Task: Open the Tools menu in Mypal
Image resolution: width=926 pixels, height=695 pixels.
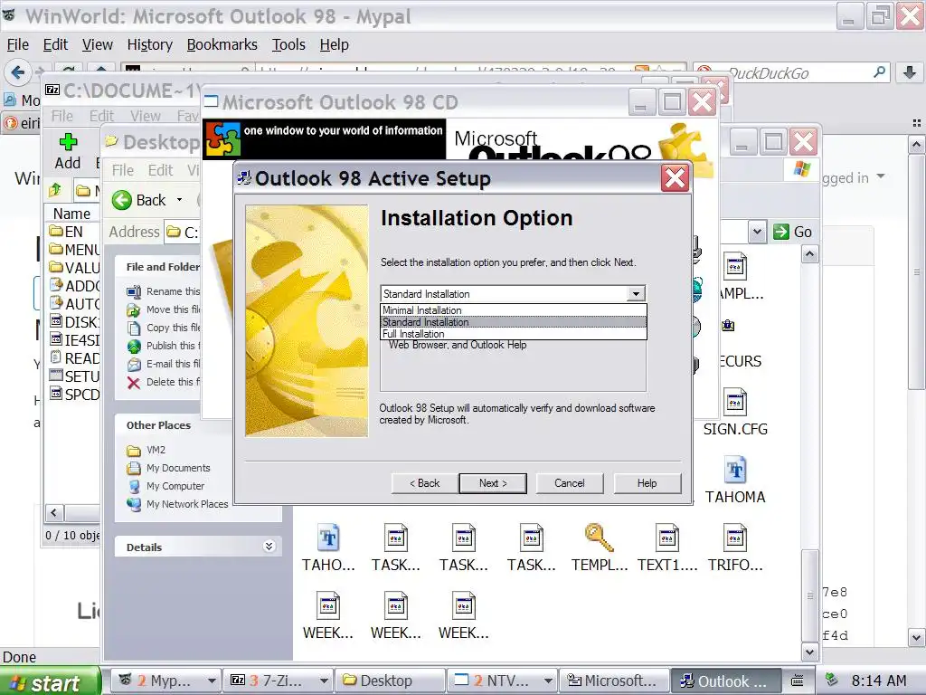Action: click(288, 44)
